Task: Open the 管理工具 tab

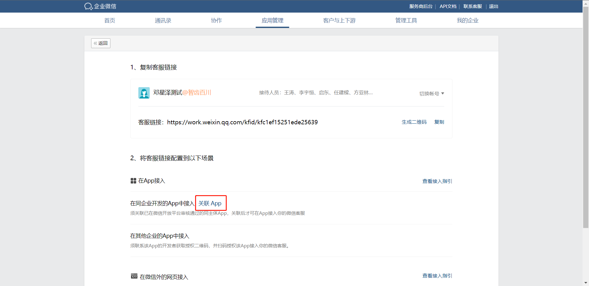Action: 406,21
